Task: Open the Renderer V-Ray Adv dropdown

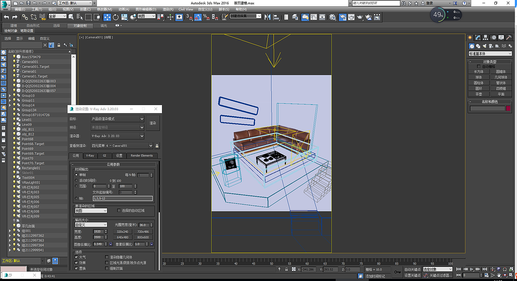Action: (118, 136)
